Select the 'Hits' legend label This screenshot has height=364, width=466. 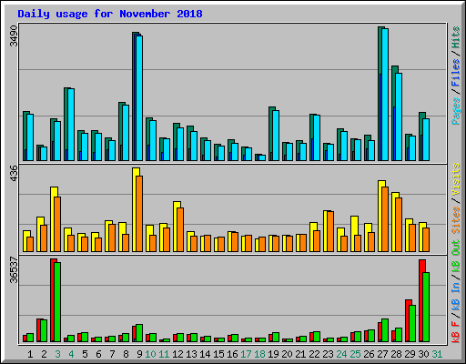pos(455,37)
